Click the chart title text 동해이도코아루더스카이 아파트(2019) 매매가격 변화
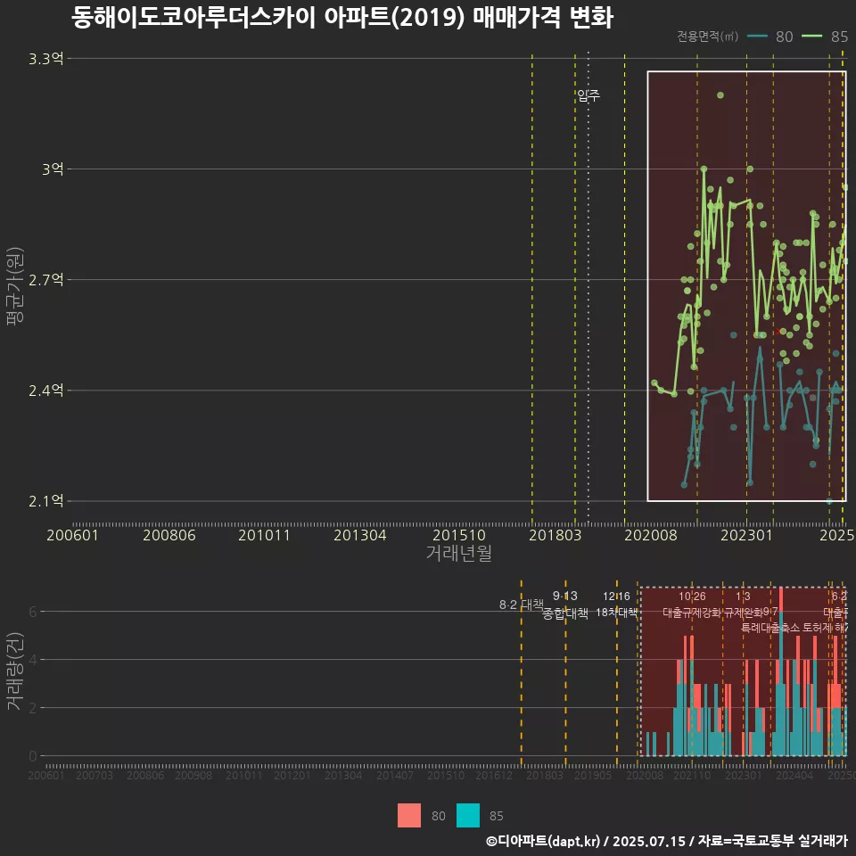The height and width of the screenshot is (856, 856). [x=342, y=18]
